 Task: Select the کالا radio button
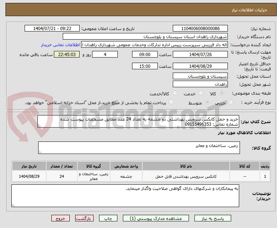[222, 93]
